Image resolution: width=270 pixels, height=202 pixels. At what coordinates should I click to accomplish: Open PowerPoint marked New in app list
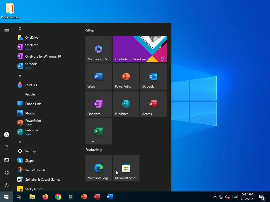[48, 123]
